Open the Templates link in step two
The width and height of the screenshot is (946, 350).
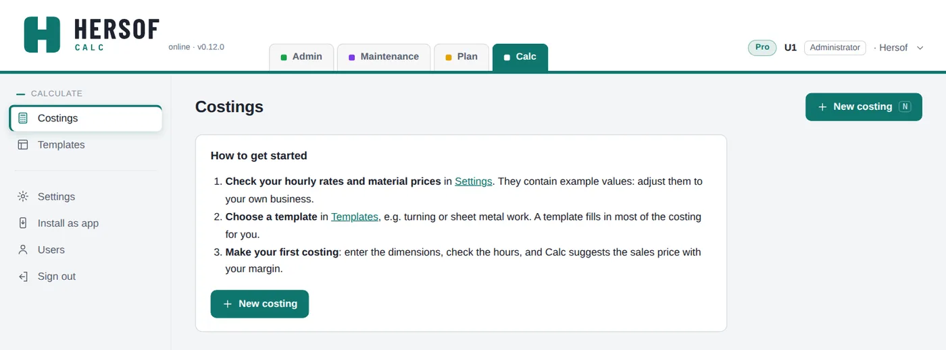coord(355,216)
